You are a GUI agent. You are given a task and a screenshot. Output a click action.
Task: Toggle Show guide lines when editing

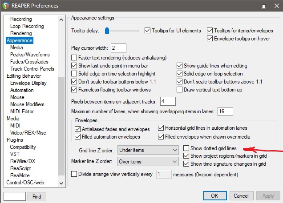179,66
